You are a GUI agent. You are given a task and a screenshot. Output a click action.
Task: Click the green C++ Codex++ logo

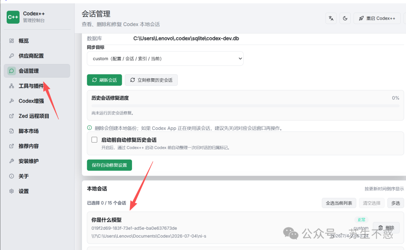click(13, 17)
